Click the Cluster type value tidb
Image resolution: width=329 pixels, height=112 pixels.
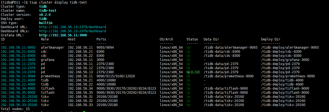43,6
